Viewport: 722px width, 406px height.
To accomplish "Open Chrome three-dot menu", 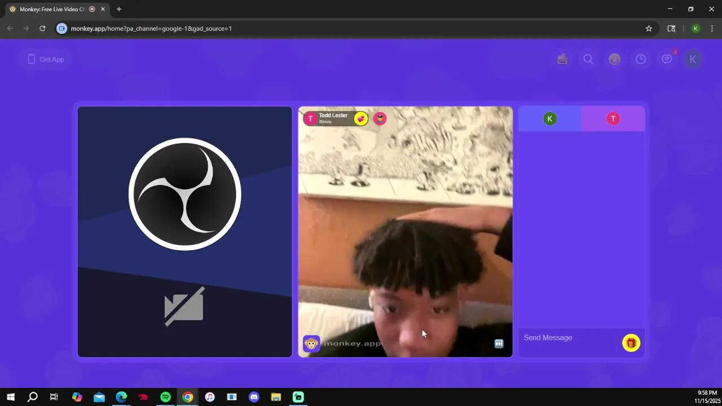I will click(712, 28).
